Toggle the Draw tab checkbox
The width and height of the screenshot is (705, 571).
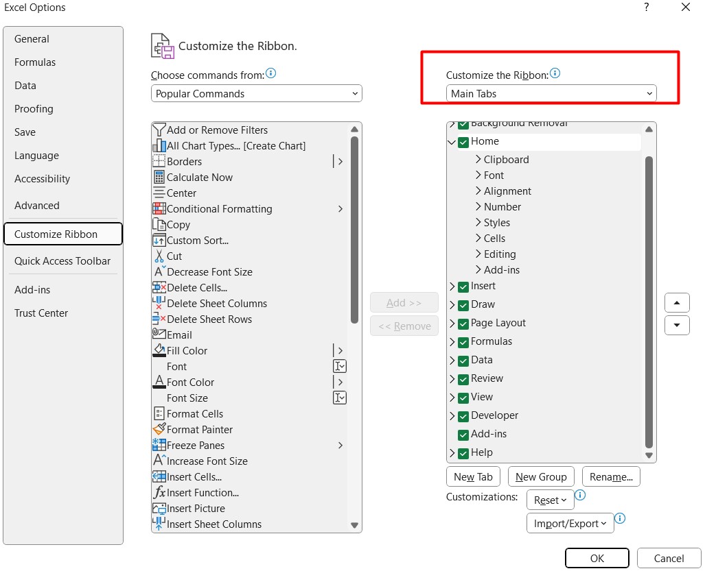pyautogui.click(x=463, y=305)
